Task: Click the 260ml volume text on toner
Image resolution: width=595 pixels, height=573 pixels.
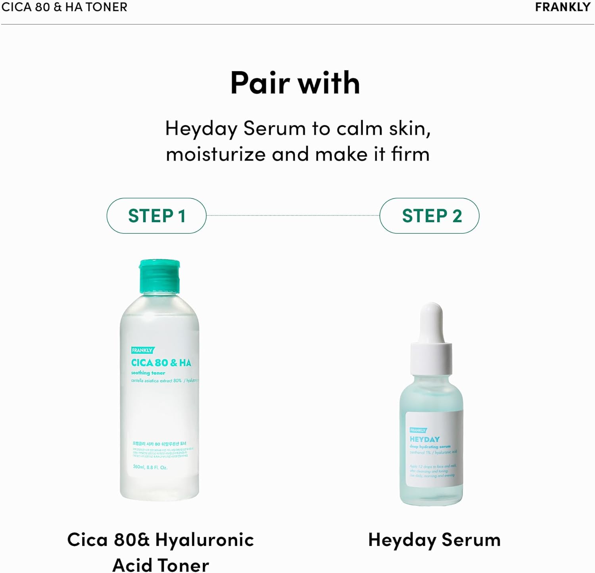Action: (150, 467)
